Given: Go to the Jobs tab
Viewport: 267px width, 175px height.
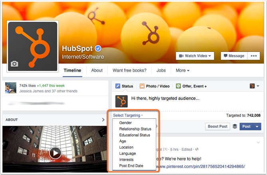Looking at the screenshot, I should (x=161, y=71).
